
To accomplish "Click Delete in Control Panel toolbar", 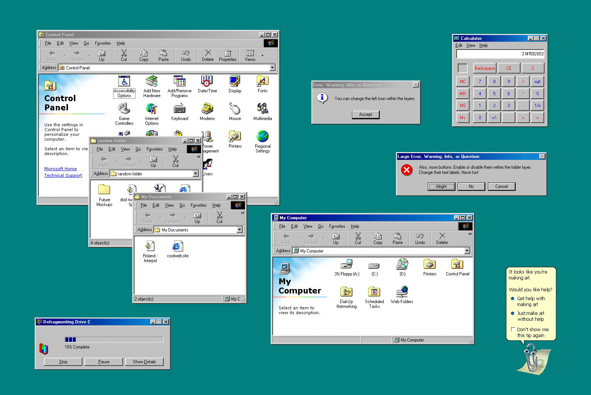I will click(208, 55).
